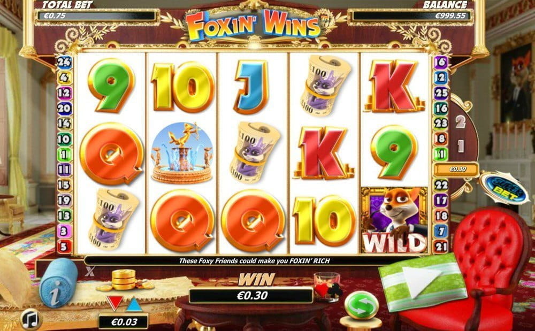Open gamble via the cards glass icon
This screenshot has width=535, height=331.
[327, 287]
